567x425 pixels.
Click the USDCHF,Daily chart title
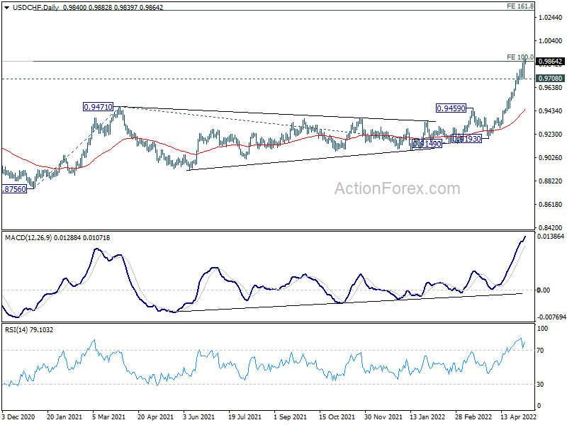click(x=35, y=7)
